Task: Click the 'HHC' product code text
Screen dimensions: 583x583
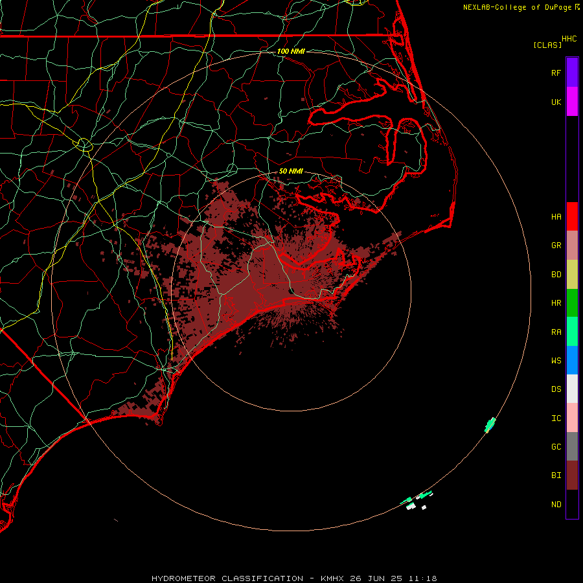Action: point(569,39)
